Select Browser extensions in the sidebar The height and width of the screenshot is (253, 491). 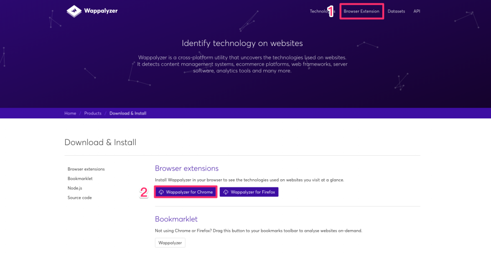click(86, 169)
